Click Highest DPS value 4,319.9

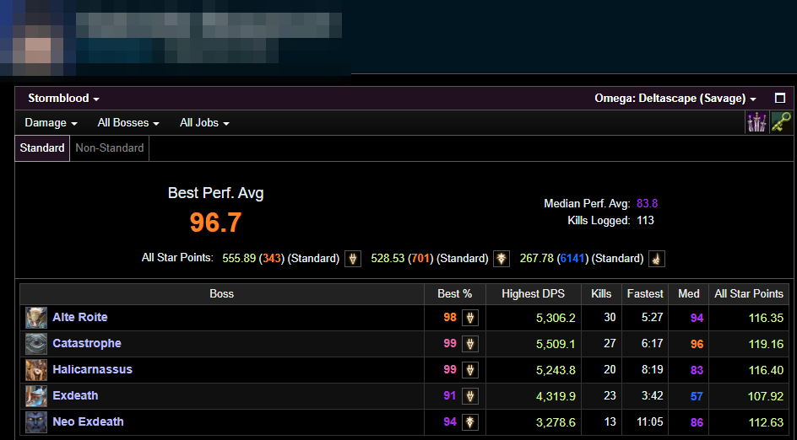[556, 396]
